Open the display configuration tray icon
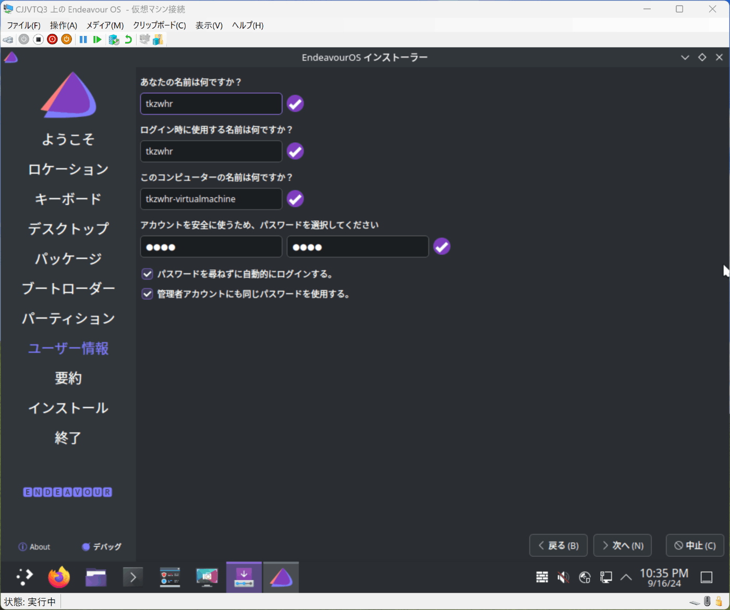Viewport: 730px width, 610px height. (x=606, y=577)
